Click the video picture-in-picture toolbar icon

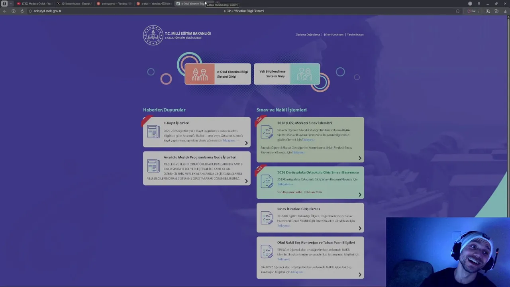pos(488,11)
